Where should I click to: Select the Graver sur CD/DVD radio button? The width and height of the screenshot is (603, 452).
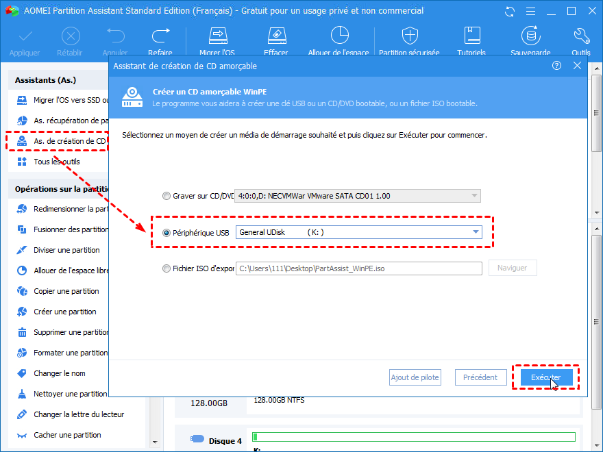pos(166,196)
